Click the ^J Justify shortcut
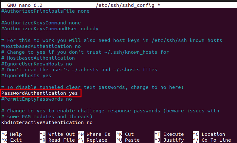The image size is (237, 143). click(169, 140)
